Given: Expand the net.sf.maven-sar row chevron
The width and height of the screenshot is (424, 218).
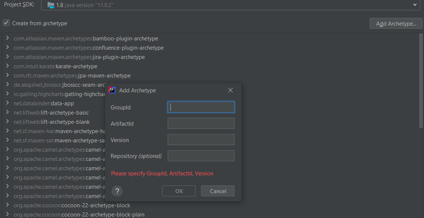Looking at the screenshot, I should tap(7, 140).
